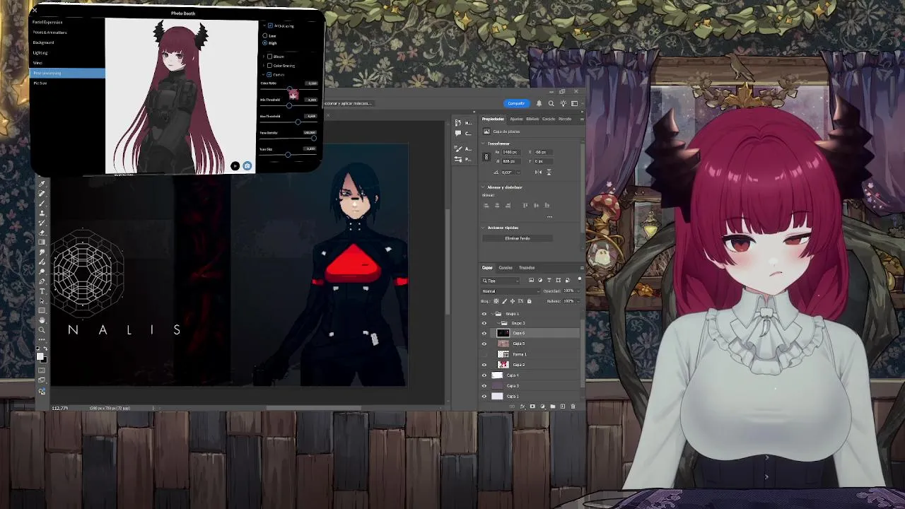Filter layers by adjustment layers icon

[540, 280]
